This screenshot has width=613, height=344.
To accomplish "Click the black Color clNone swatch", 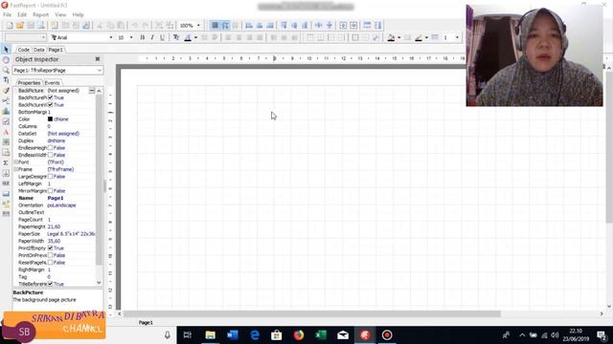I will pyautogui.click(x=50, y=118).
